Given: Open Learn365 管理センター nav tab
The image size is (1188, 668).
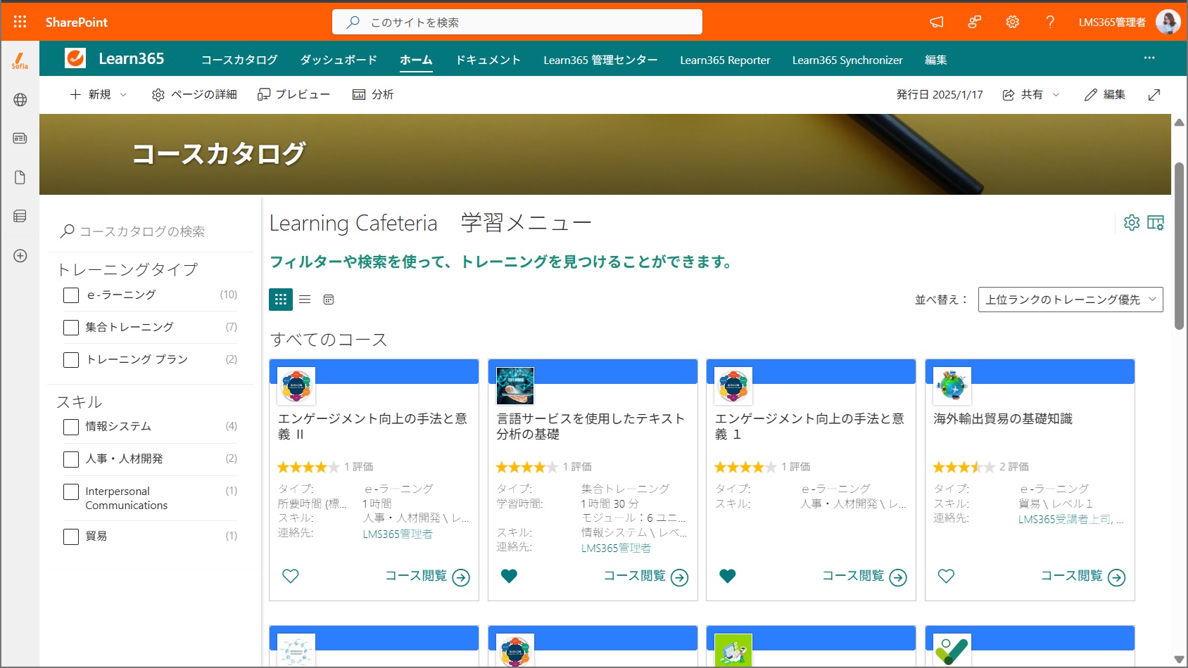Looking at the screenshot, I should pos(600,60).
